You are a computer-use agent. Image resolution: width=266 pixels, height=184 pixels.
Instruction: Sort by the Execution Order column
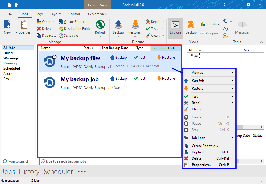coord(166,48)
